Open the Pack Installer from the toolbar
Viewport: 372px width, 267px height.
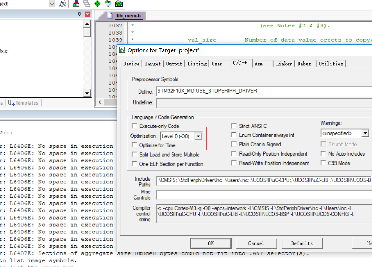[119, 4]
